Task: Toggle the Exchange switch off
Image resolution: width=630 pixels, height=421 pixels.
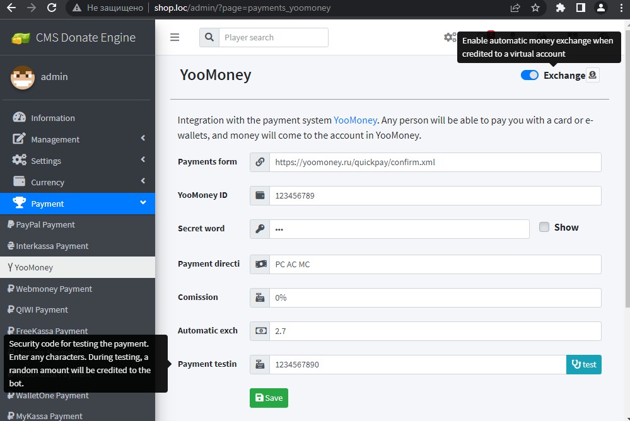Action: click(529, 75)
